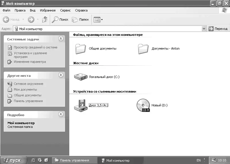
Task: Collapse the Системные задачи panel
Action: (61, 39)
